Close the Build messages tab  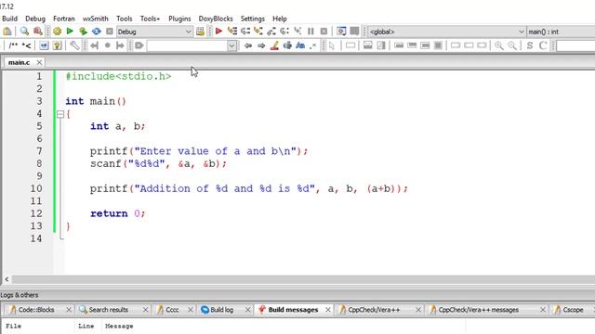(328, 310)
